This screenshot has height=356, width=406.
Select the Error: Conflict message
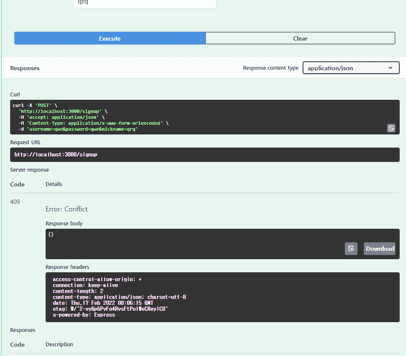(x=67, y=209)
